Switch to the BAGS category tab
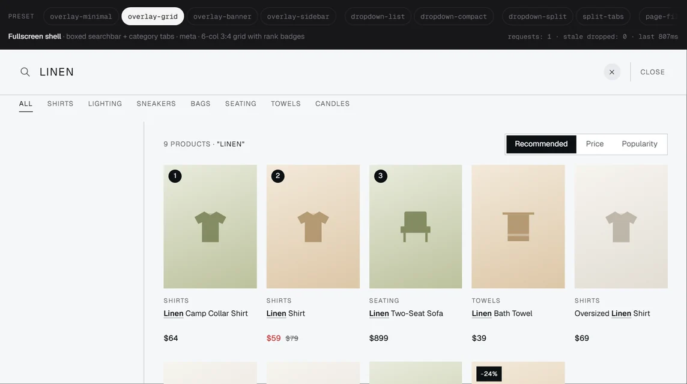The width and height of the screenshot is (687, 384). [x=200, y=104]
